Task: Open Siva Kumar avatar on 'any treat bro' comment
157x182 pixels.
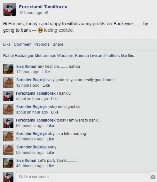Action: pyautogui.click(x=8, y=69)
